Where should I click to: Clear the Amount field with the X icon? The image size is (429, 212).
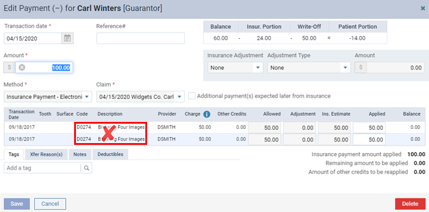(x=22, y=67)
